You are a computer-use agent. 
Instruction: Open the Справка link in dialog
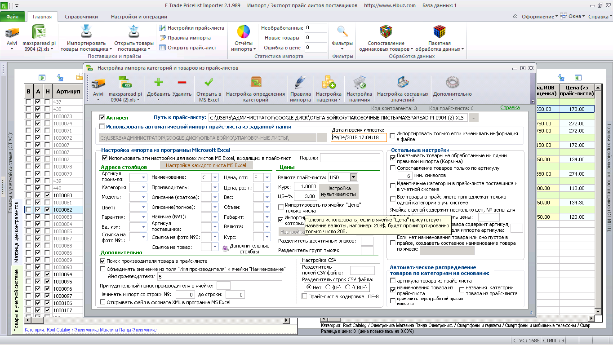[x=510, y=108]
